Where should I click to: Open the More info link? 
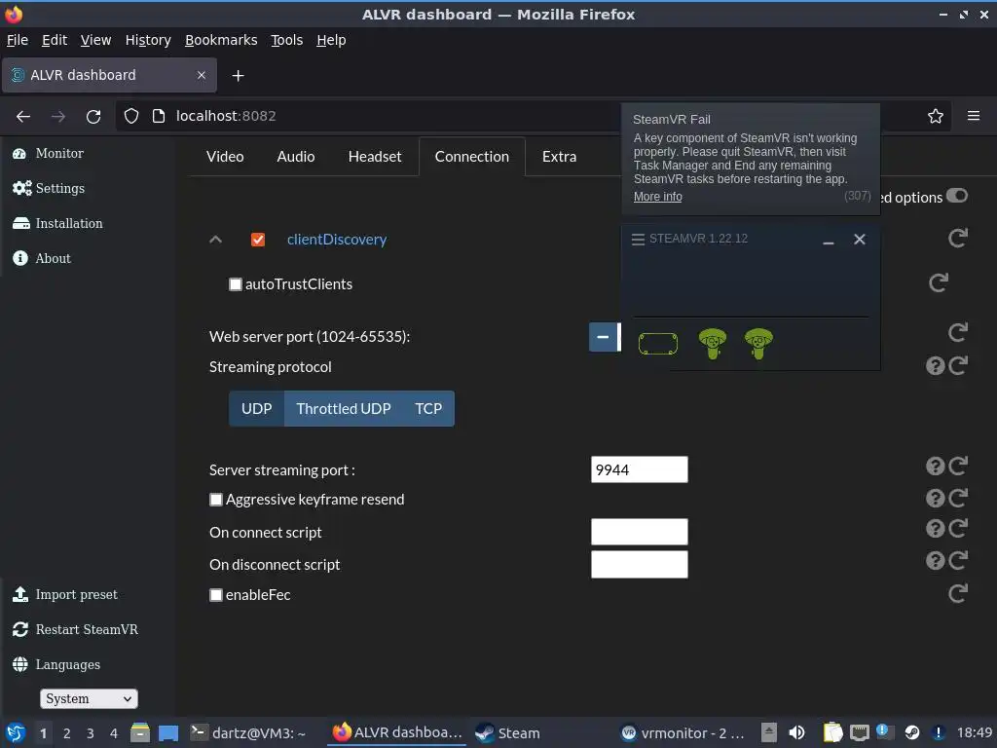(657, 197)
